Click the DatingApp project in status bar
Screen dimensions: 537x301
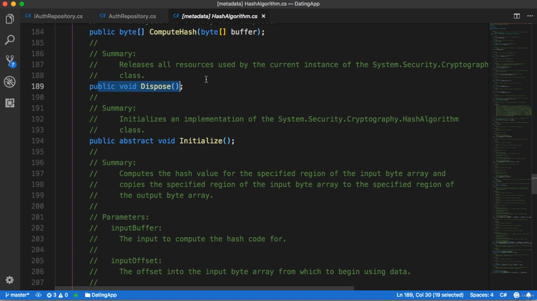pos(101,295)
